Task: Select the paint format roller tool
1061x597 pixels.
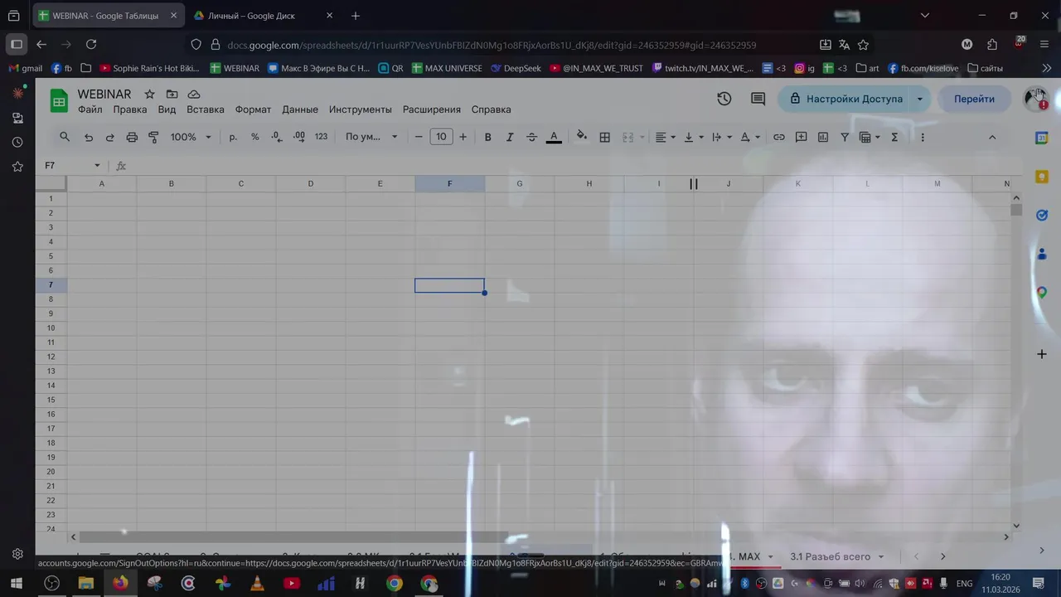Action: (153, 137)
